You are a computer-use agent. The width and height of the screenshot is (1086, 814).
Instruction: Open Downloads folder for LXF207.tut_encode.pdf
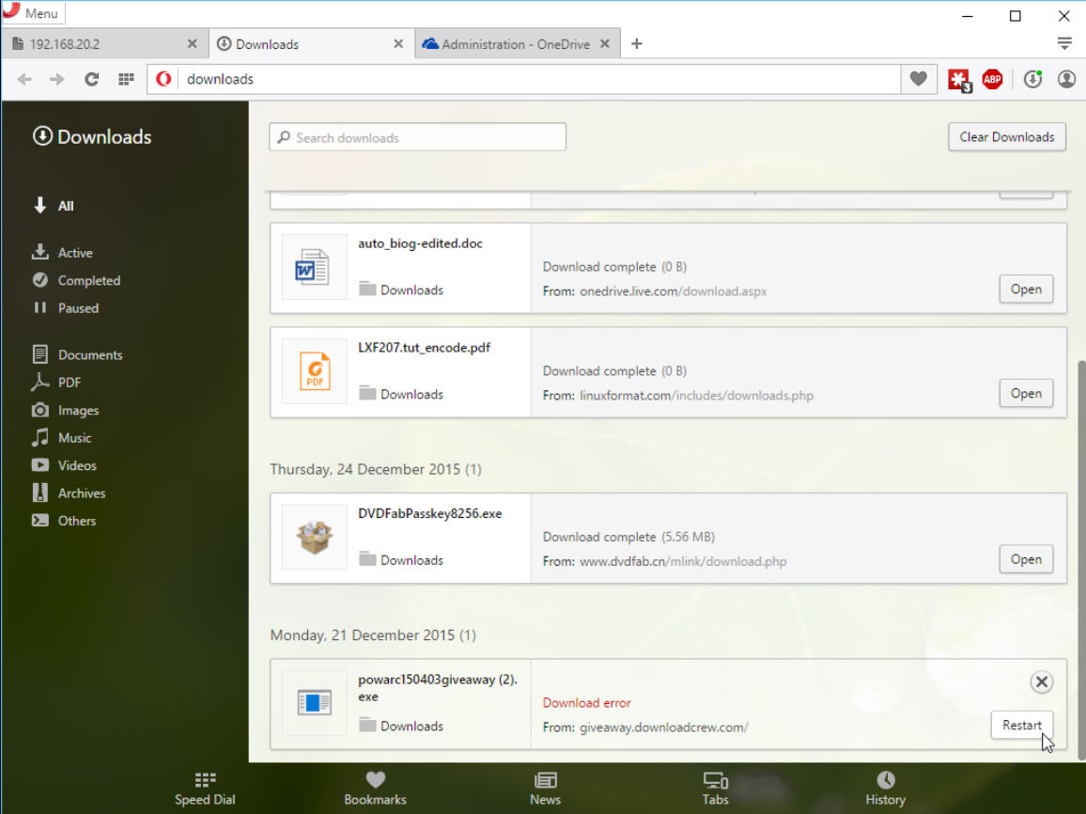click(x=401, y=394)
